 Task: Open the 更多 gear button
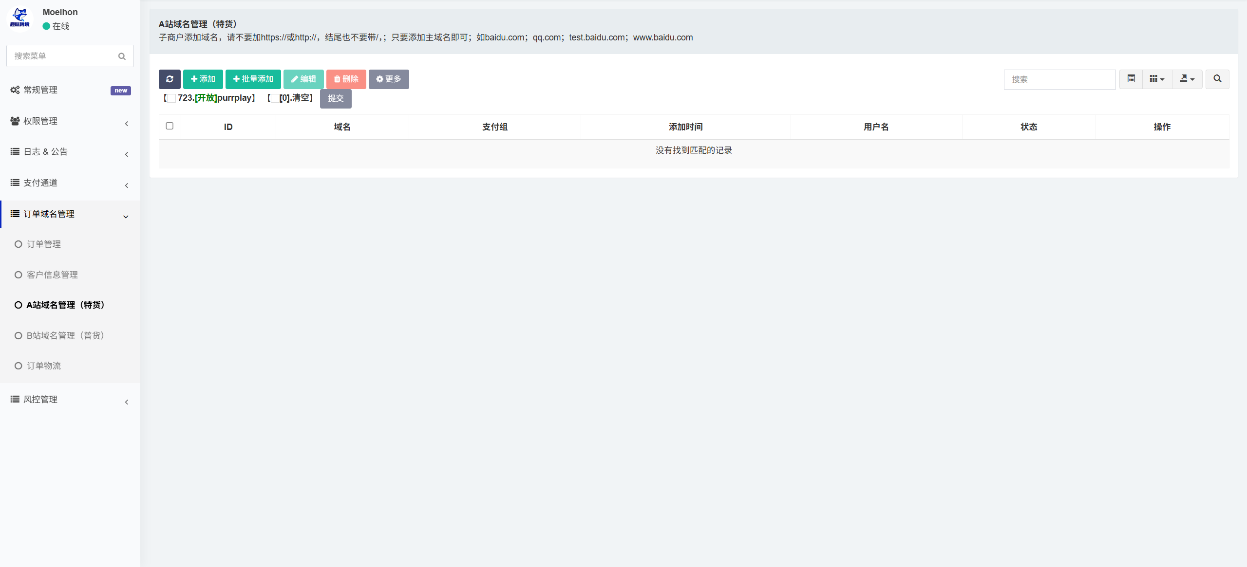click(389, 79)
